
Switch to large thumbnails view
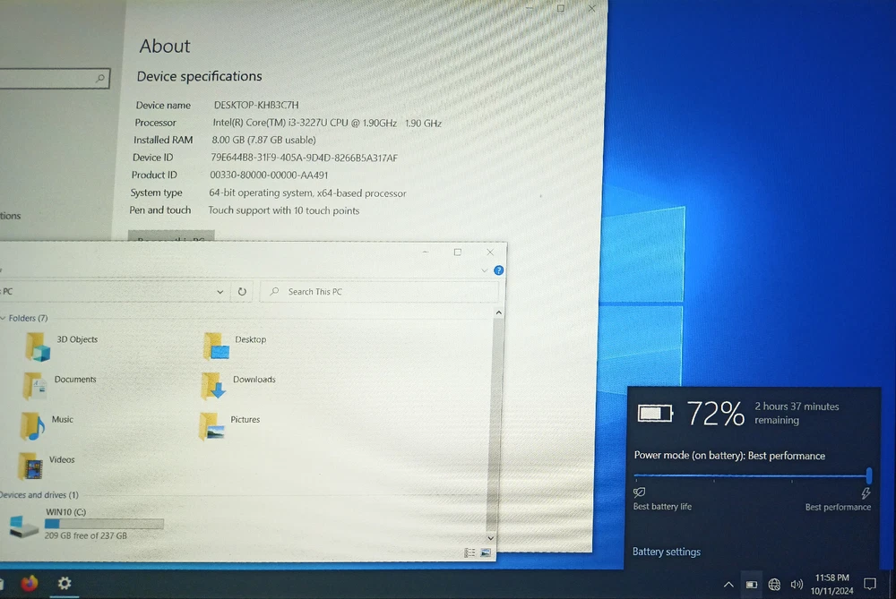(x=486, y=553)
